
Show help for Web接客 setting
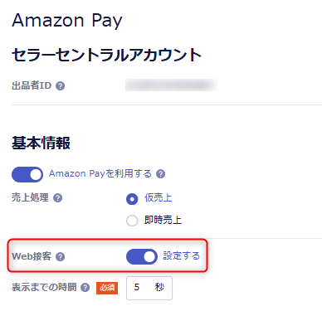60,257
